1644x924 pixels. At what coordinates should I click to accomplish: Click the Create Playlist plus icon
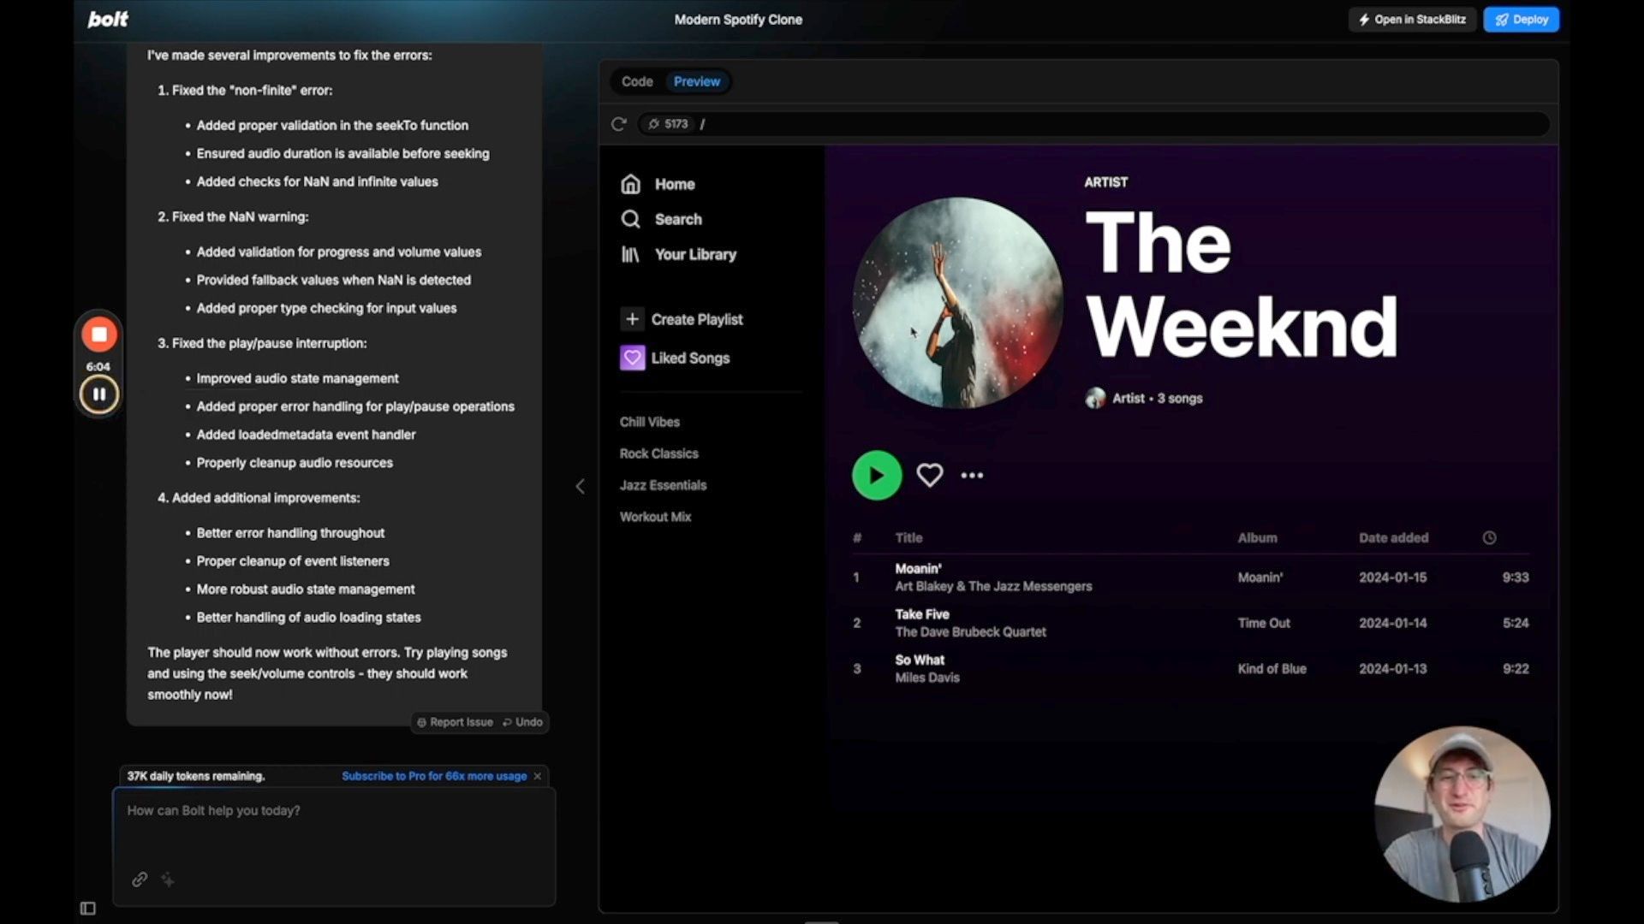632,319
